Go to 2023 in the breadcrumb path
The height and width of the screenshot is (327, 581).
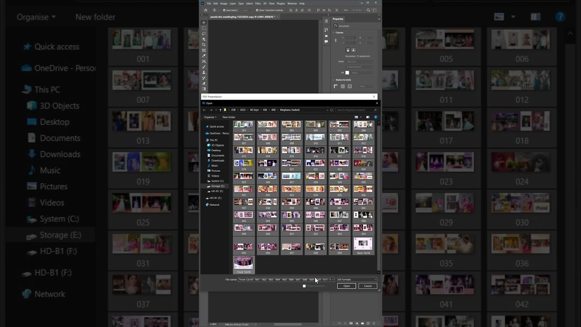pyautogui.click(x=243, y=110)
